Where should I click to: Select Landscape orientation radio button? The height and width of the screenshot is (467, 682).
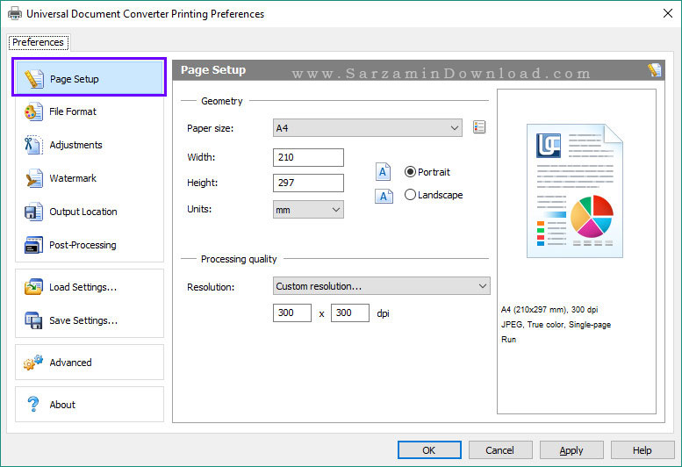point(410,195)
